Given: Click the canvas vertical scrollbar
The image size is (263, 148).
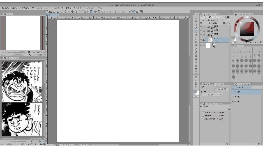Looking at the screenshot, I should tap(189, 80).
